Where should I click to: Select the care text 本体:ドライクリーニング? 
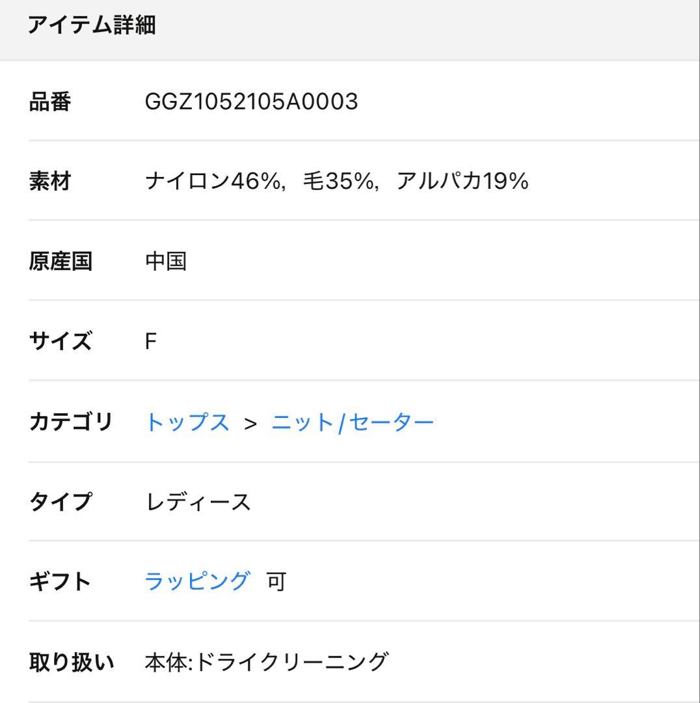tap(266, 662)
